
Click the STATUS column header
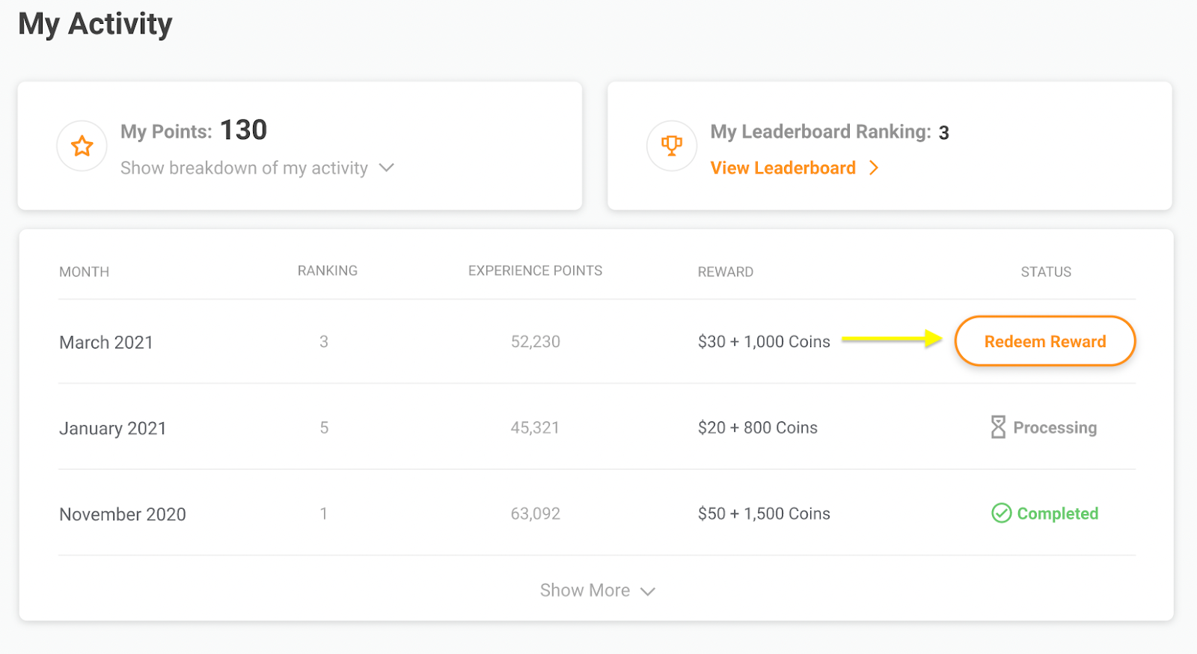[x=1046, y=272]
